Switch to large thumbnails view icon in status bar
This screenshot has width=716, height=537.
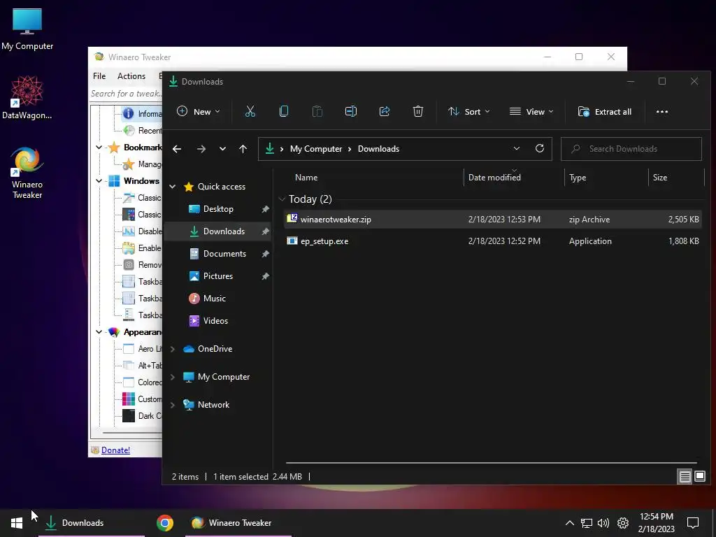point(699,477)
